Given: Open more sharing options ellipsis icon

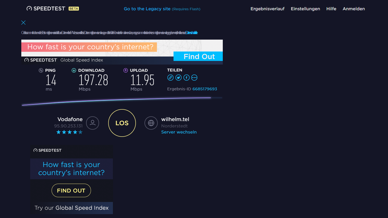Looking at the screenshot, I should click(x=194, y=78).
